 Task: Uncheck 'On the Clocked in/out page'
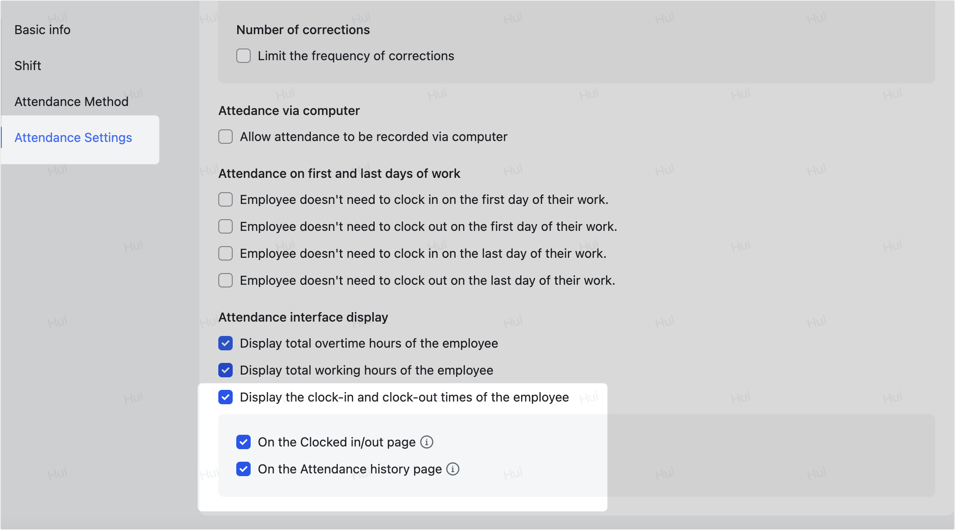[x=243, y=442]
